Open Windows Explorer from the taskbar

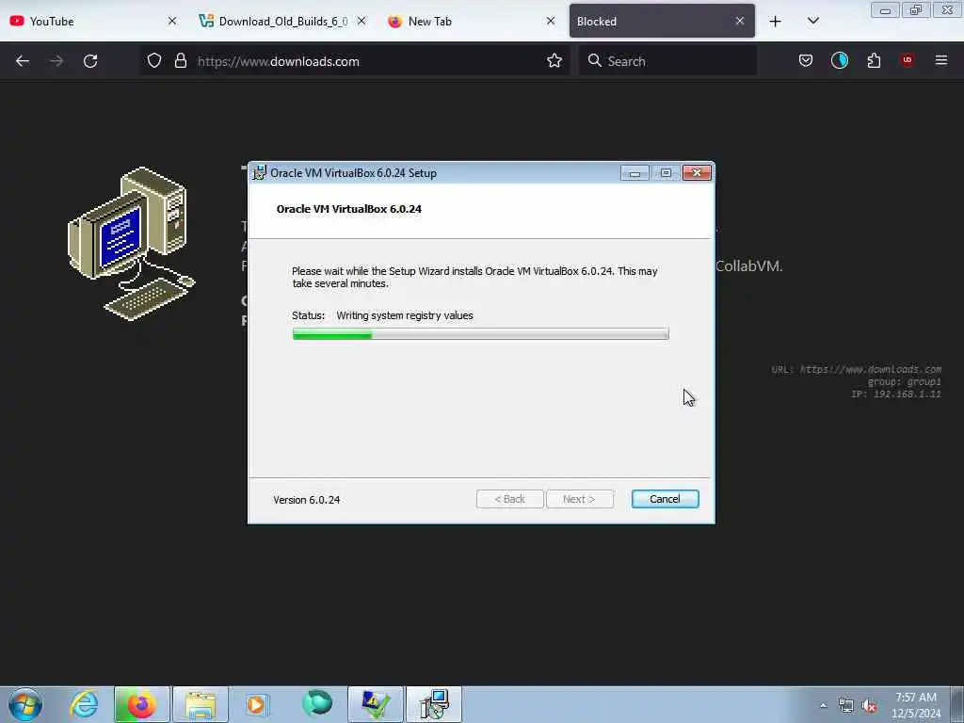[201, 704]
